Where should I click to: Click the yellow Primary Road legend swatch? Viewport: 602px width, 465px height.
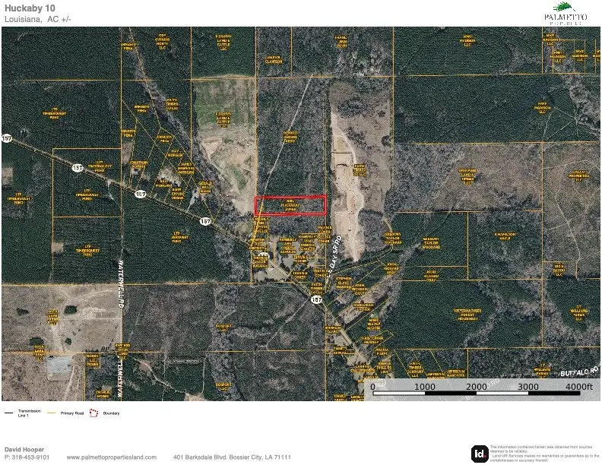[52, 413]
